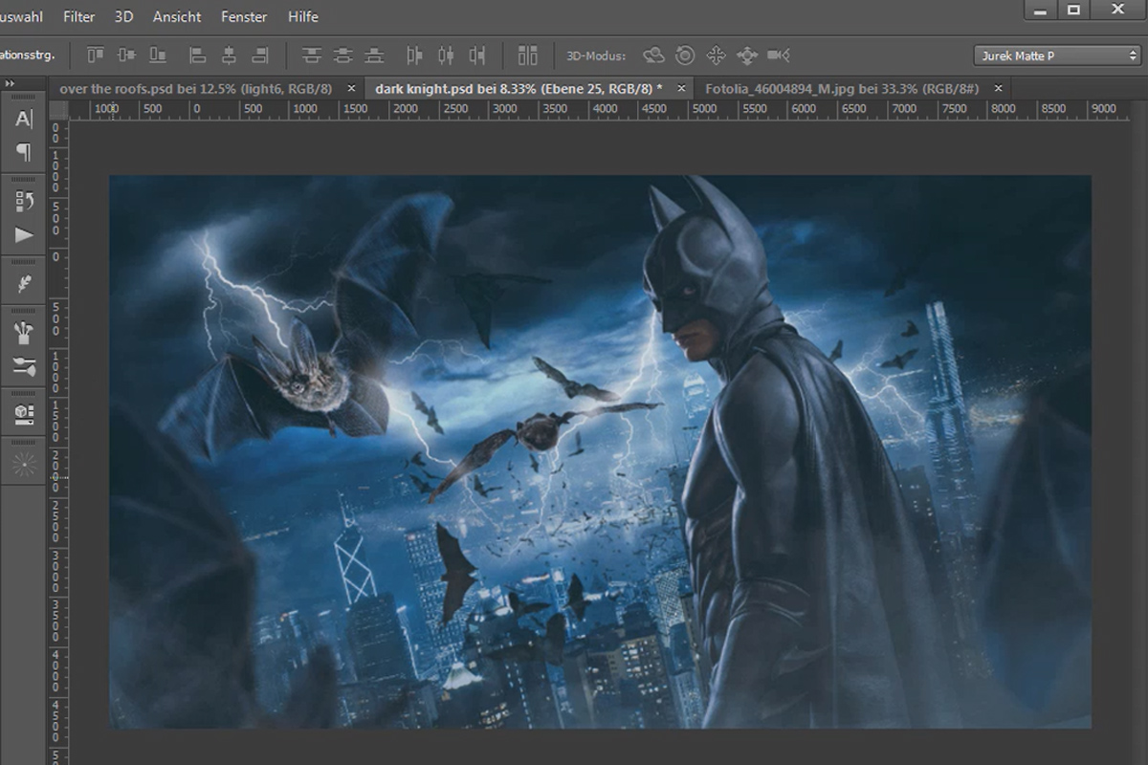The width and height of the screenshot is (1148, 765).
Task: Open the Actions panel play icon
Action: click(x=24, y=234)
